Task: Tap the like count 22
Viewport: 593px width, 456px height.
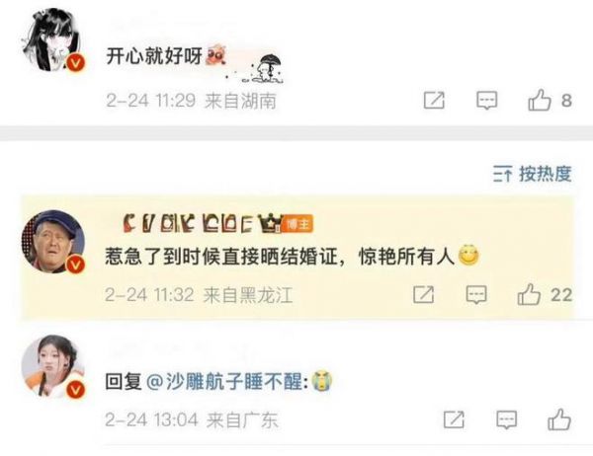Action: pyautogui.click(x=561, y=295)
